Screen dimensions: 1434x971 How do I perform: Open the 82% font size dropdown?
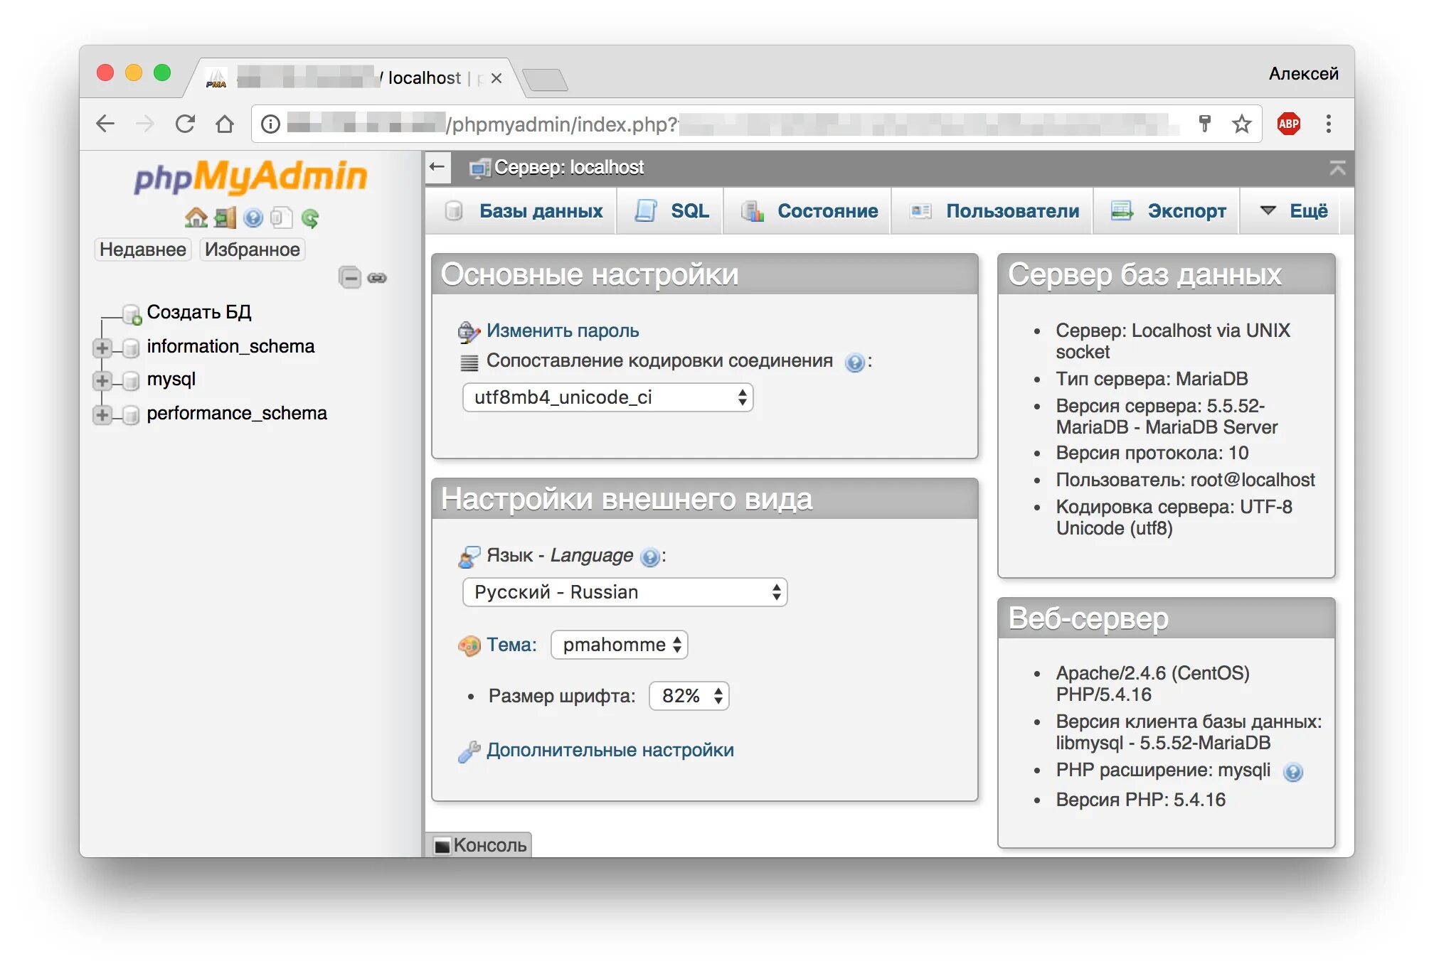(x=689, y=696)
